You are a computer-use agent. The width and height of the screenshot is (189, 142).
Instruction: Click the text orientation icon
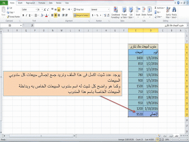click(x=63, y=9)
